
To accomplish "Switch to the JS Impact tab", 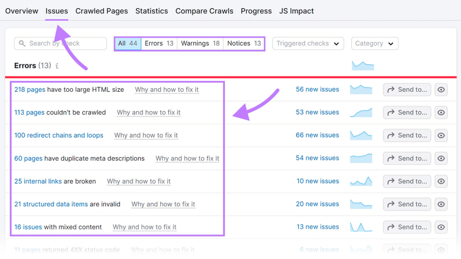I will (x=296, y=11).
